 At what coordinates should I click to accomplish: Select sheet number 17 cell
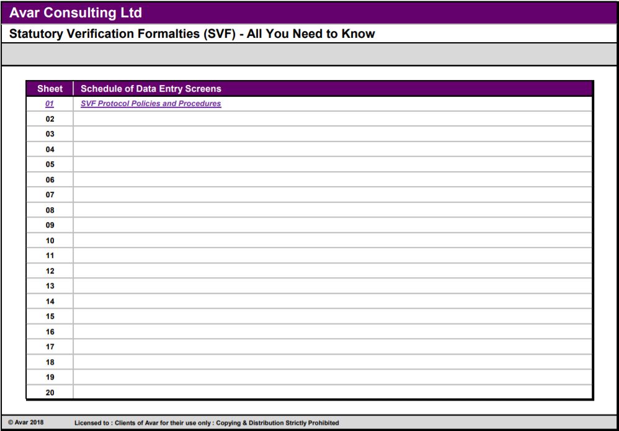point(50,347)
